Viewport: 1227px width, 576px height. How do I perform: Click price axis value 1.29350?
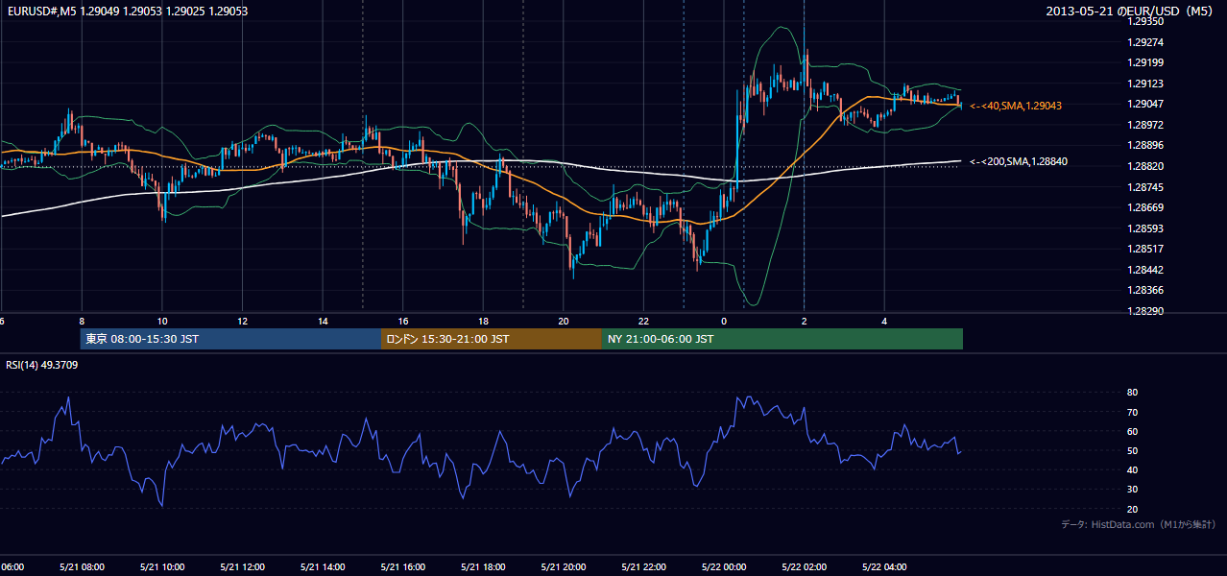pos(1145,21)
